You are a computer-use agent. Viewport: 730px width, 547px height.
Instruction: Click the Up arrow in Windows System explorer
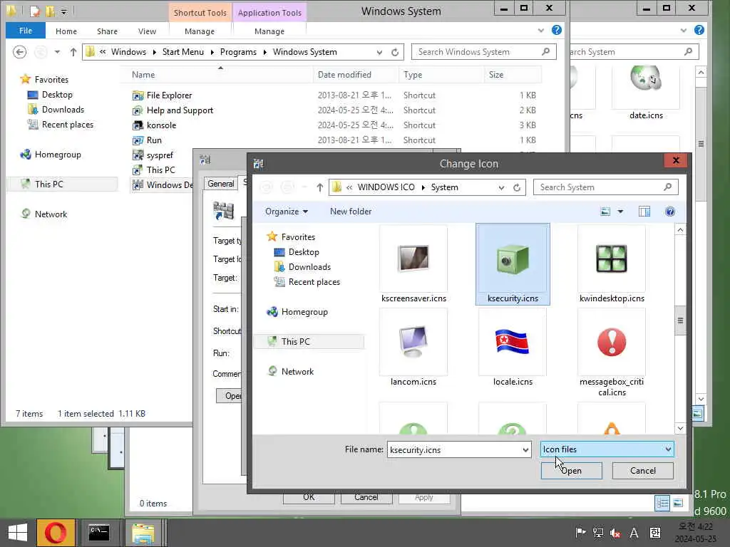click(73, 52)
